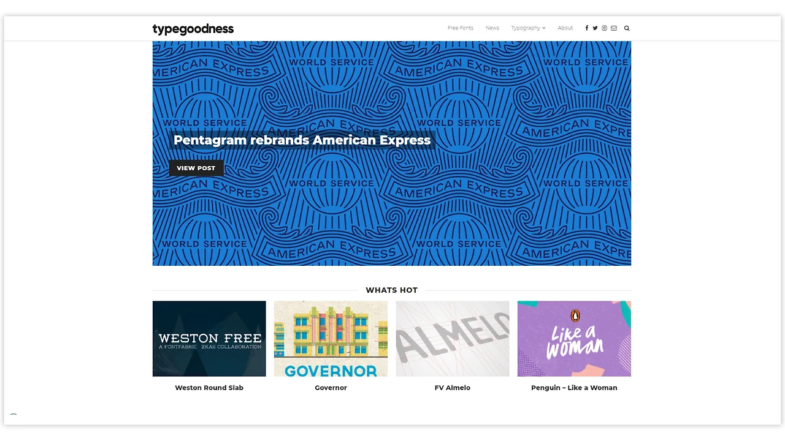Open Pentagram rebrands American Express headline
This screenshot has width=785, height=441.
(x=302, y=140)
